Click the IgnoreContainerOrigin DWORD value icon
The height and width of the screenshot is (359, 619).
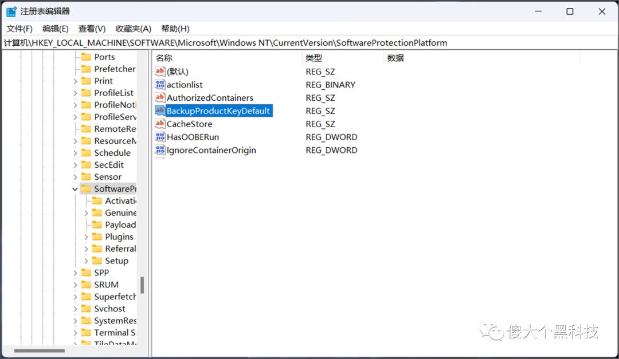pos(160,150)
